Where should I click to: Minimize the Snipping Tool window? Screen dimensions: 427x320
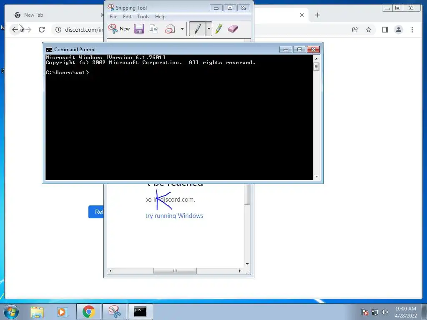pos(216,8)
